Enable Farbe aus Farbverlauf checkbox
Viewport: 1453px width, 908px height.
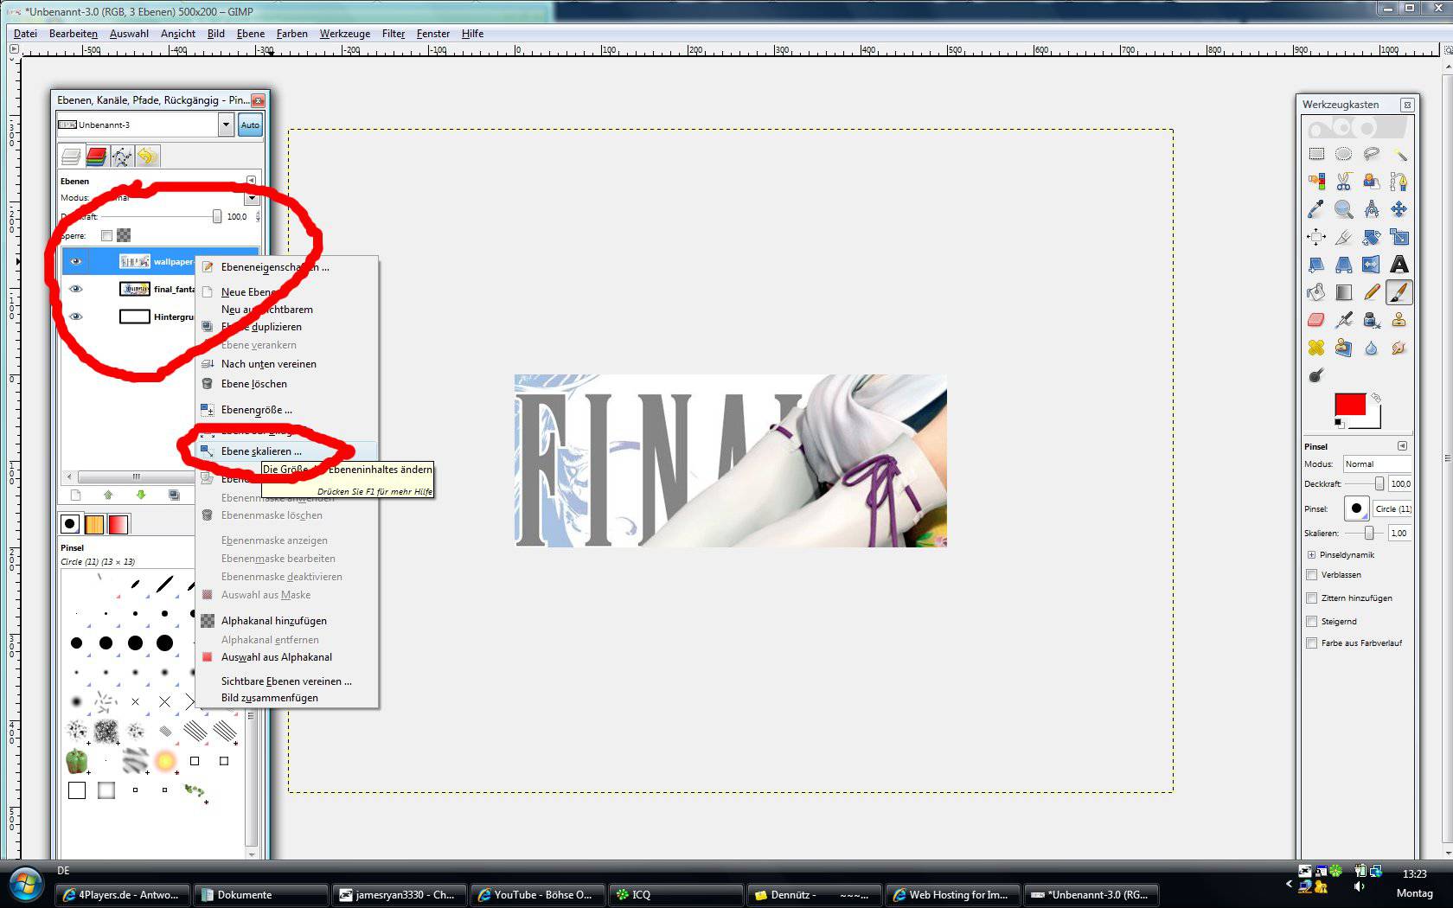click(x=1312, y=643)
